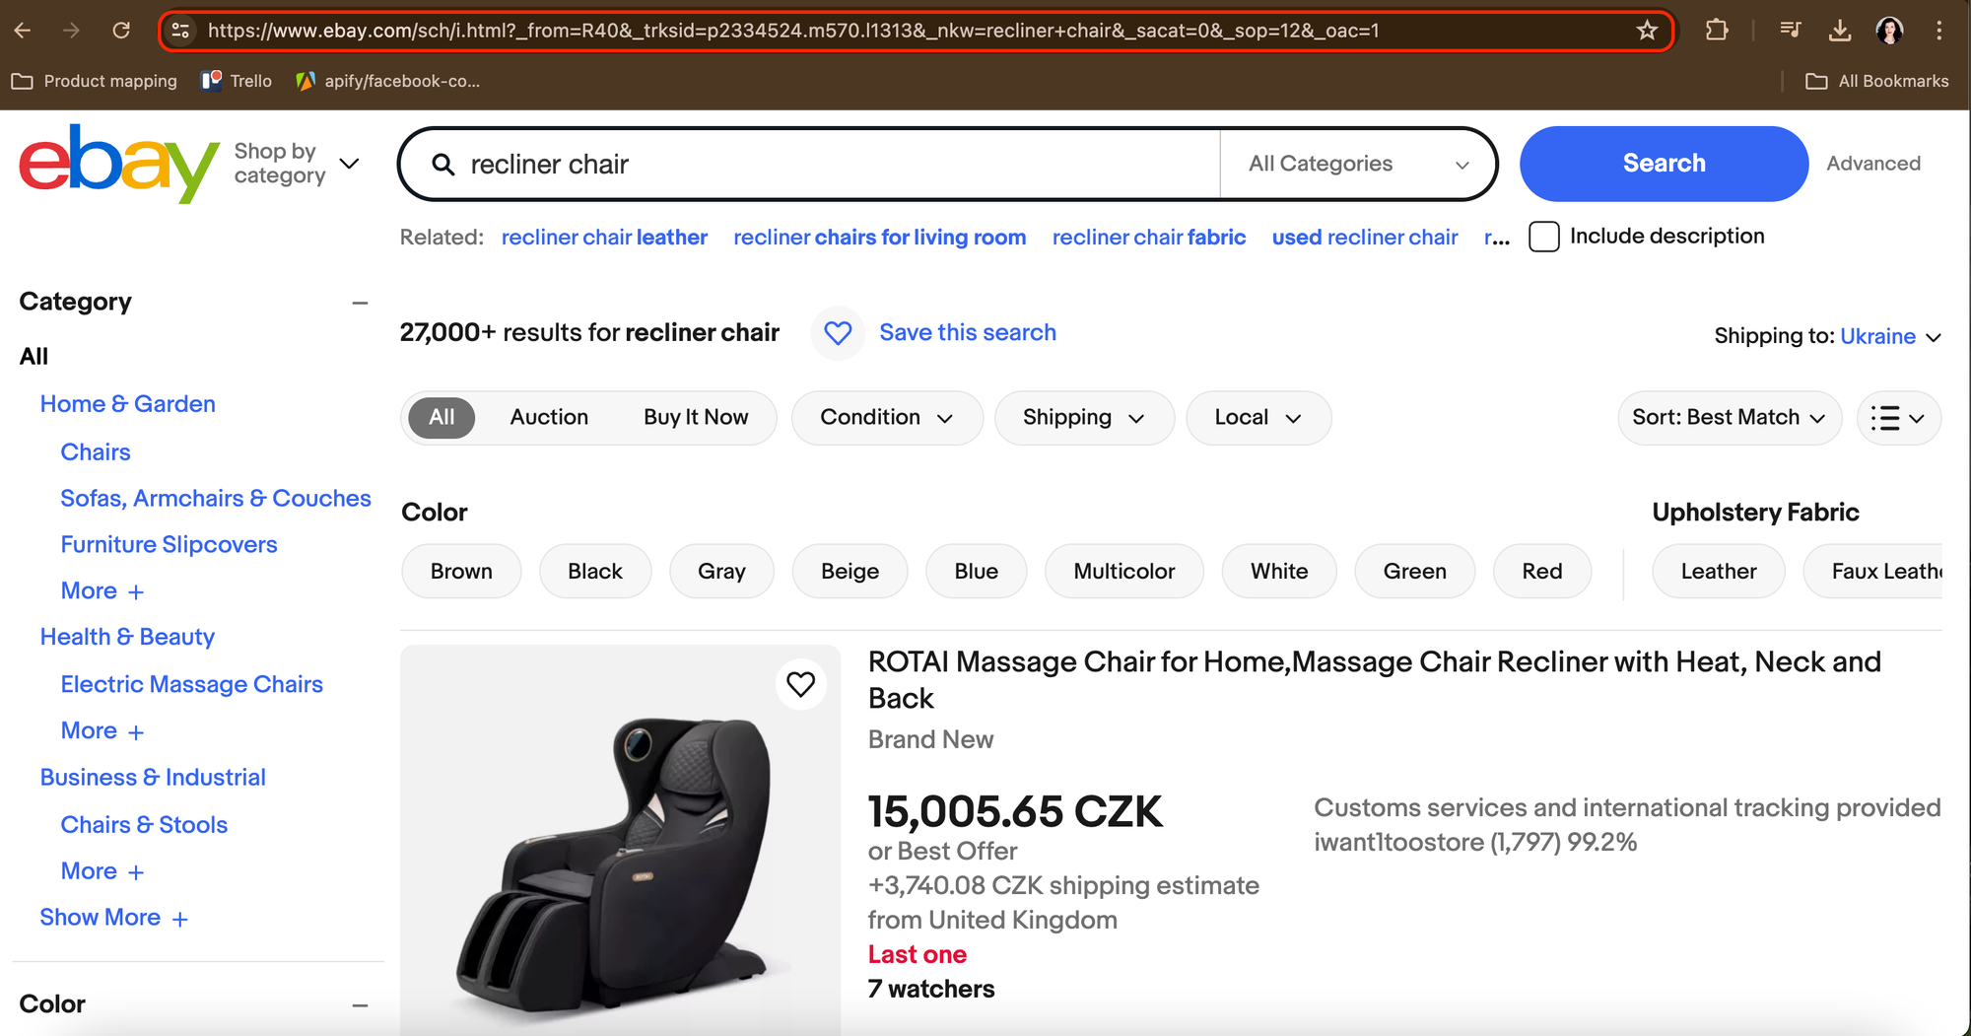This screenshot has height=1036, width=1971.
Task: Switch to the Buy It Now tab
Action: pyautogui.click(x=696, y=417)
